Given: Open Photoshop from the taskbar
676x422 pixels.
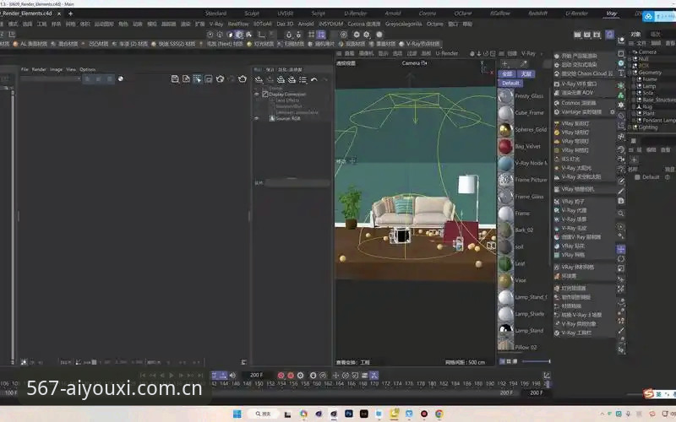Looking at the screenshot, I should tap(349, 414).
